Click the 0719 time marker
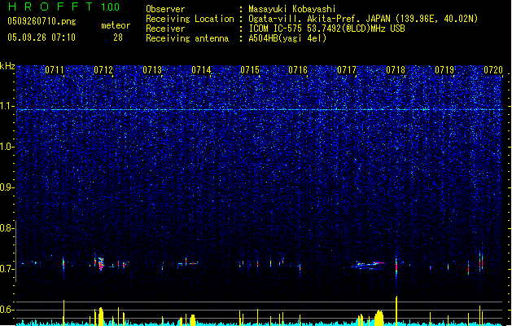 pyautogui.click(x=444, y=70)
